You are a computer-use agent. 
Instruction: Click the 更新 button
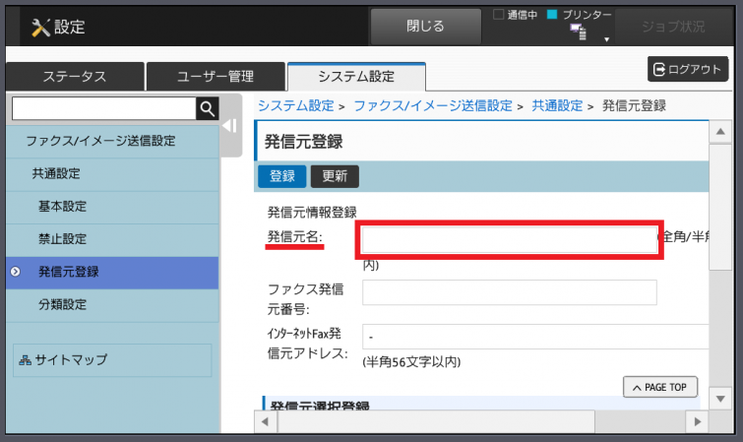tap(335, 176)
